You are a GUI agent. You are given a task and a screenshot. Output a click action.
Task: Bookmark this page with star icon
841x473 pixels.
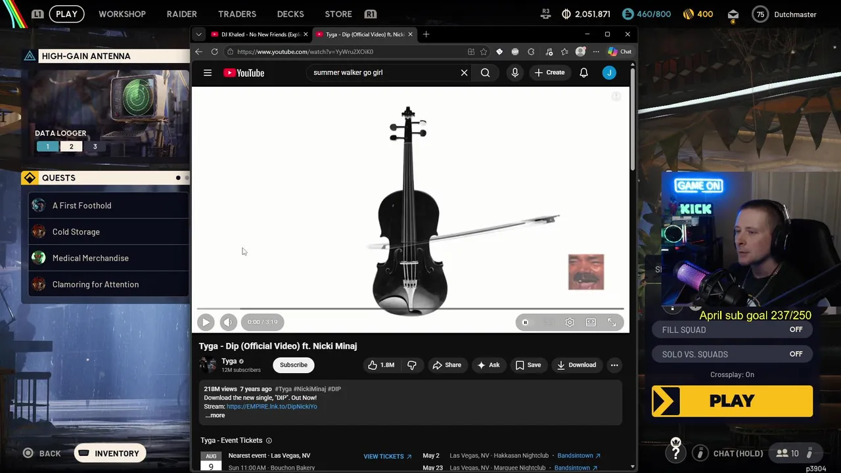pyautogui.click(x=484, y=52)
